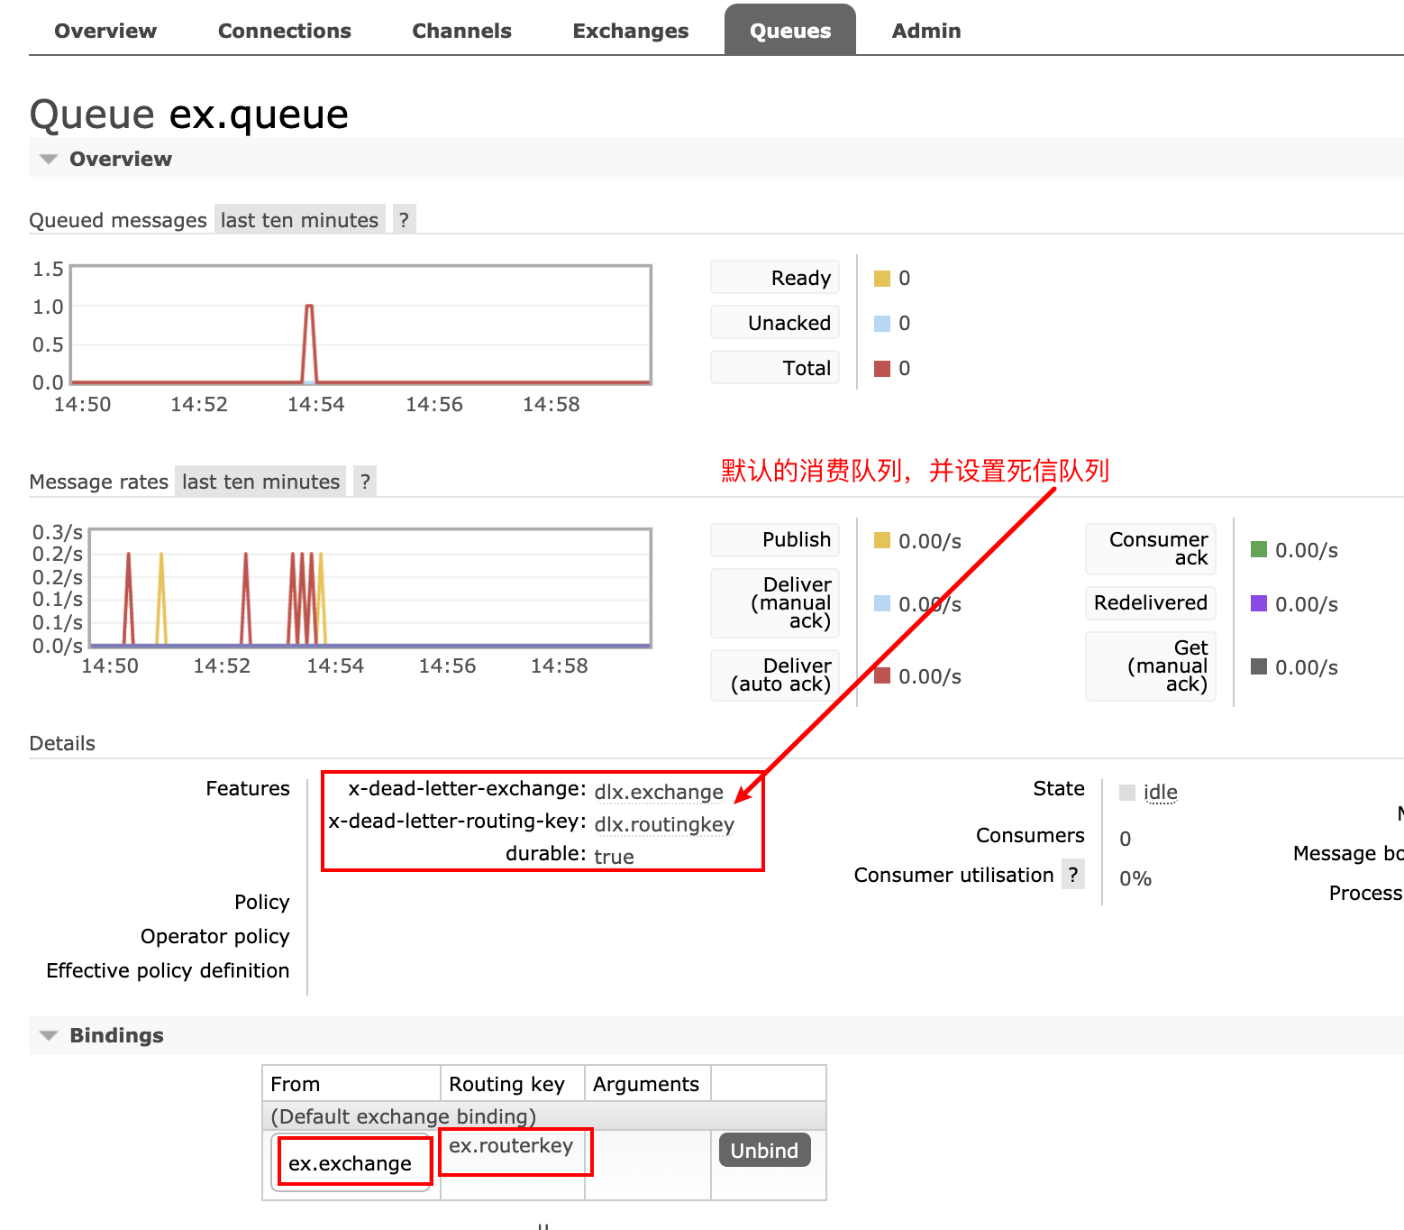The image size is (1404, 1230).
Task: Switch to the Connections tab
Action: click(x=284, y=31)
